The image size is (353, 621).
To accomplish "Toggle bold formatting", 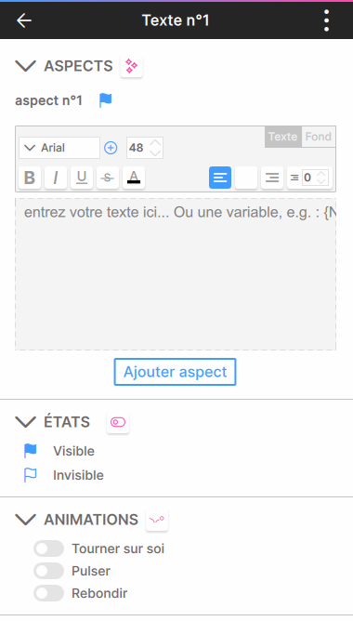I will (x=30, y=178).
